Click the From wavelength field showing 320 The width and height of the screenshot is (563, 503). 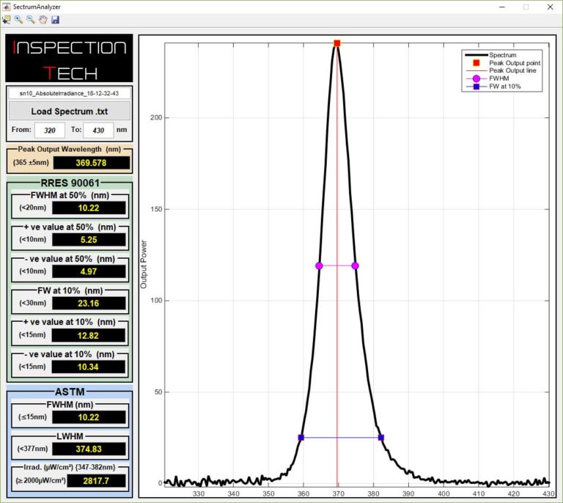pyautogui.click(x=50, y=130)
